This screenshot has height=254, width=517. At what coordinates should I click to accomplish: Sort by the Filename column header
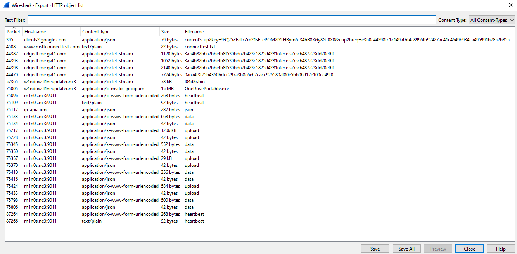(194, 31)
